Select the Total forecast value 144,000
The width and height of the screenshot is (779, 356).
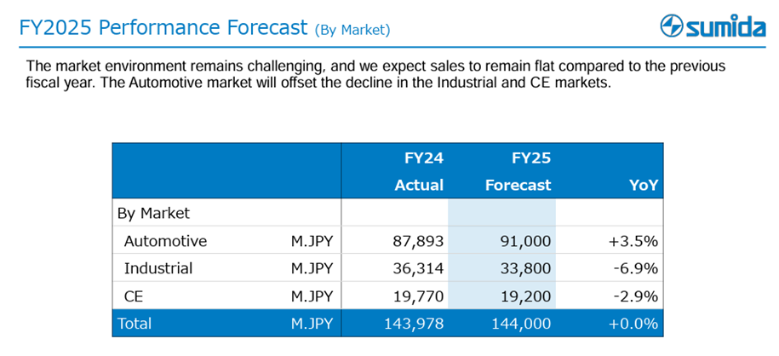522,324
